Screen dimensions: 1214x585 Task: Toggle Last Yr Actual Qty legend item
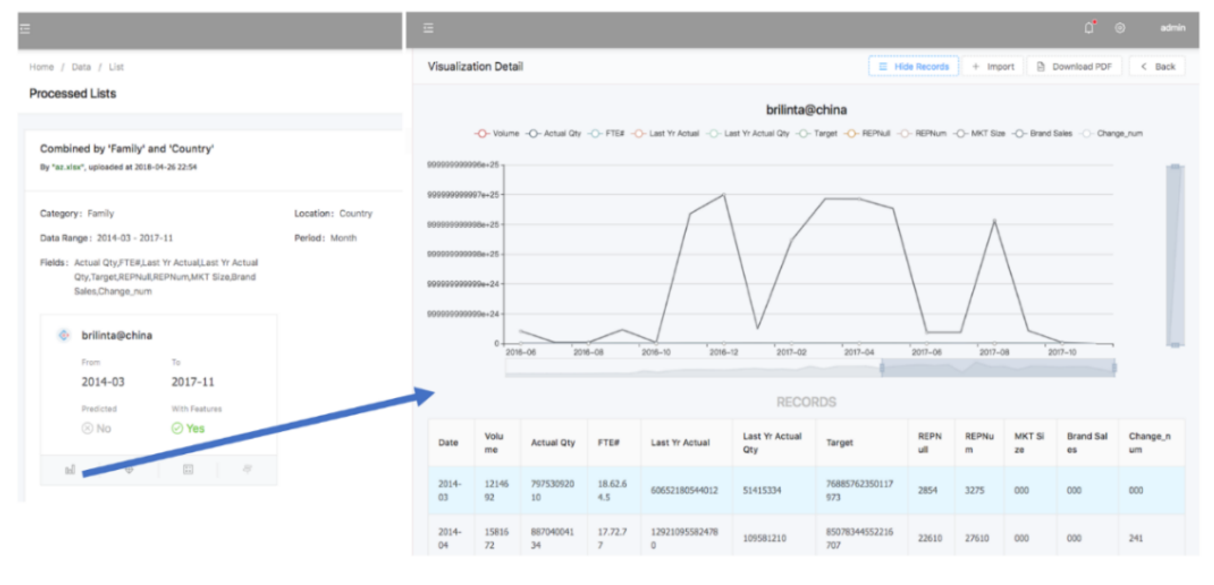click(x=748, y=133)
